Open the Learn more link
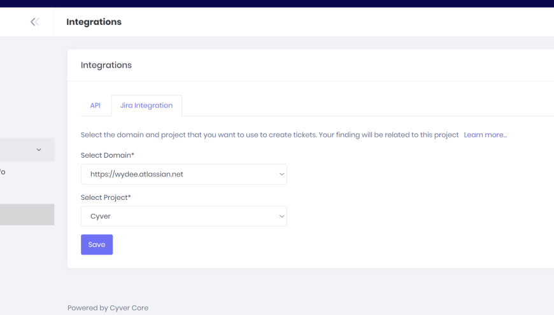This screenshot has width=554, height=315. 485,135
